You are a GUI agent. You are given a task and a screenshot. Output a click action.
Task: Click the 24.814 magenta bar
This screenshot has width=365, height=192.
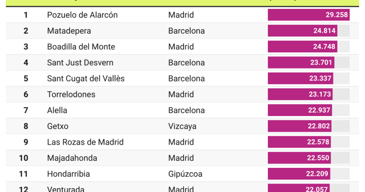(302, 31)
